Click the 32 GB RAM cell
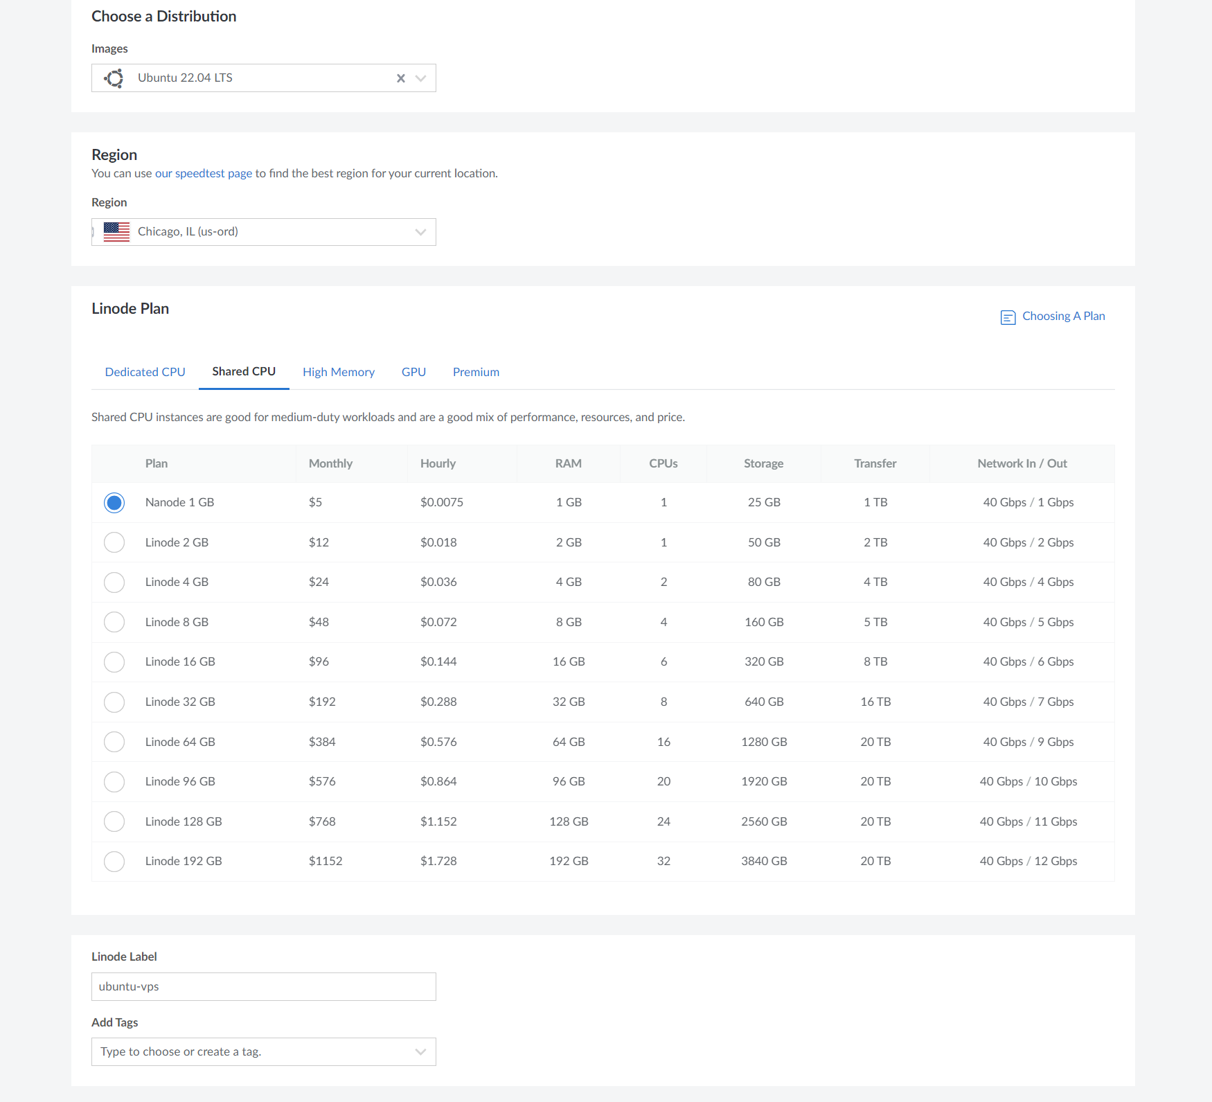Screen dimensions: 1212x1102 tap(569, 702)
